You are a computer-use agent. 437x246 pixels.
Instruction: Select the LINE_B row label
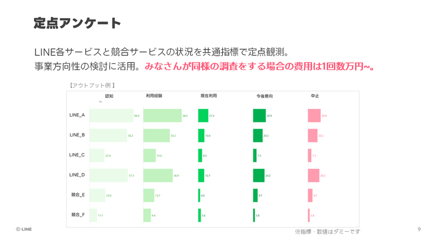77,135
